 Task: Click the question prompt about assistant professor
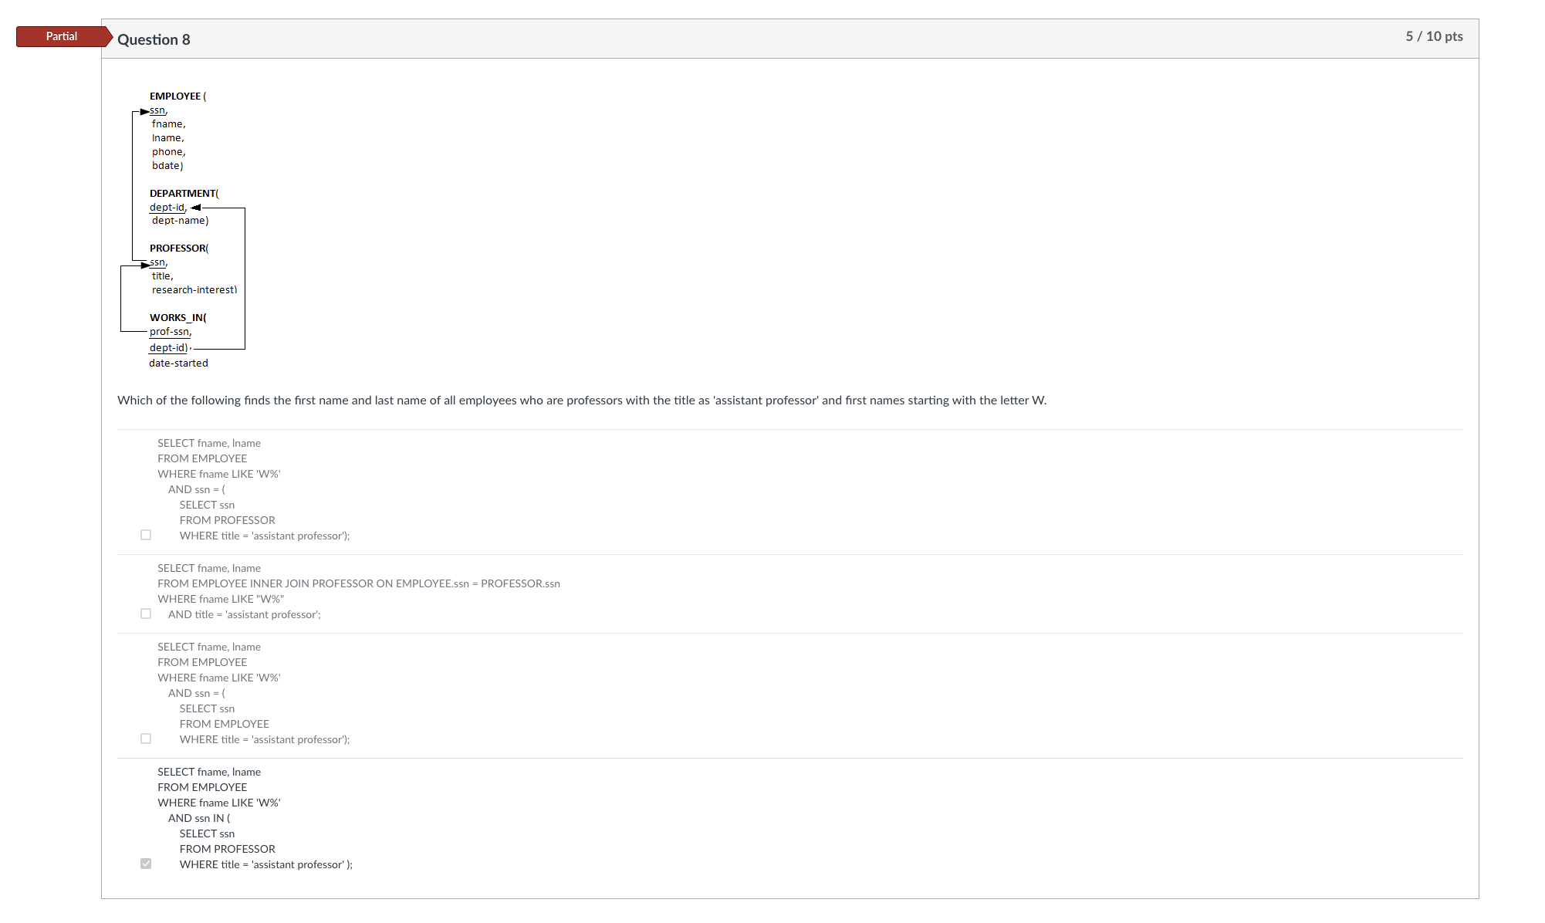[x=581, y=401]
